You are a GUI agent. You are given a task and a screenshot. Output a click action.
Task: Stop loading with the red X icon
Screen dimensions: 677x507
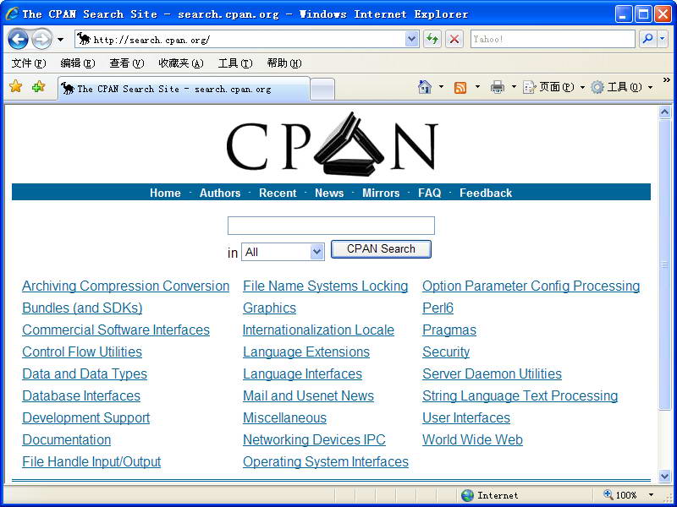pos(454,40)
